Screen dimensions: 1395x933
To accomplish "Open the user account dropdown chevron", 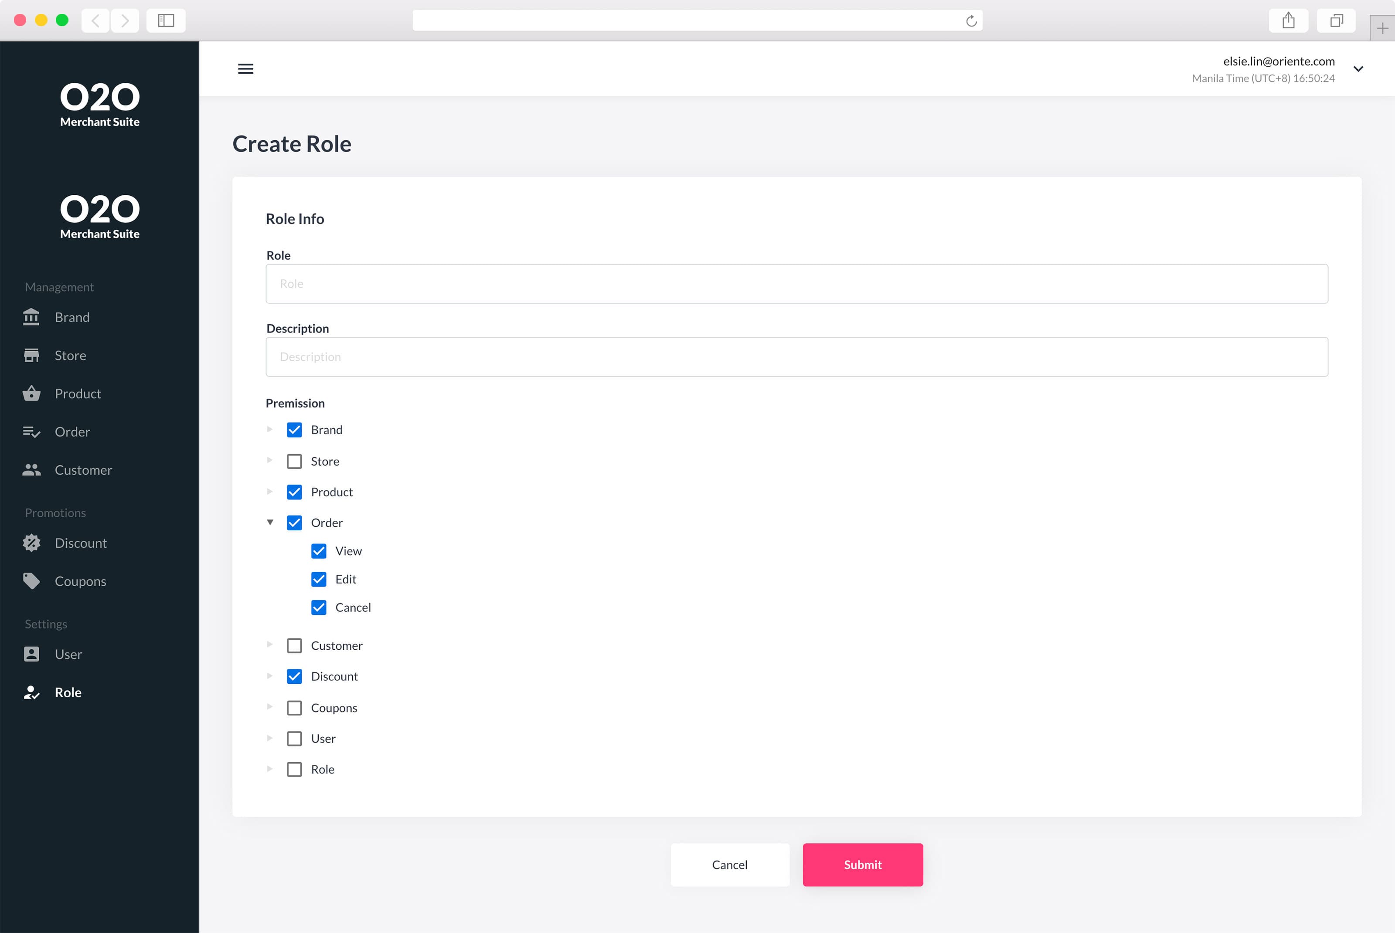I will [x=1358, y=69].
